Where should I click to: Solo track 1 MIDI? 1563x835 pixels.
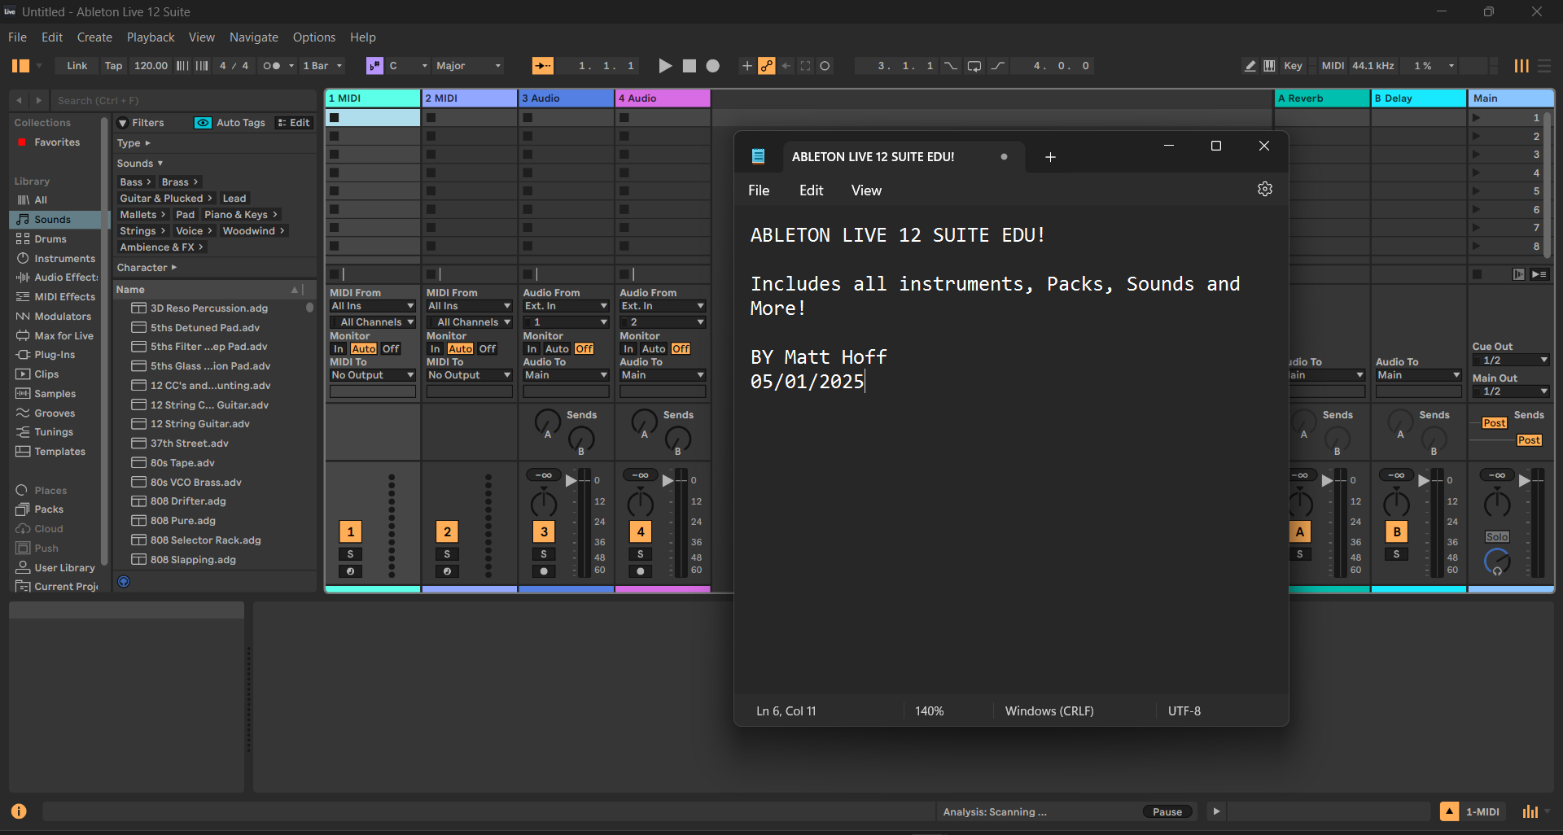click(350, 554)
